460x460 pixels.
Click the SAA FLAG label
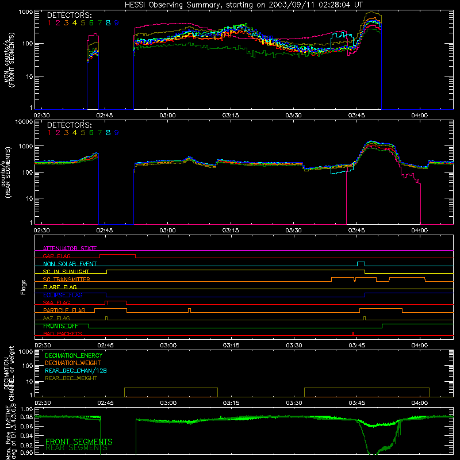(56, 302)
